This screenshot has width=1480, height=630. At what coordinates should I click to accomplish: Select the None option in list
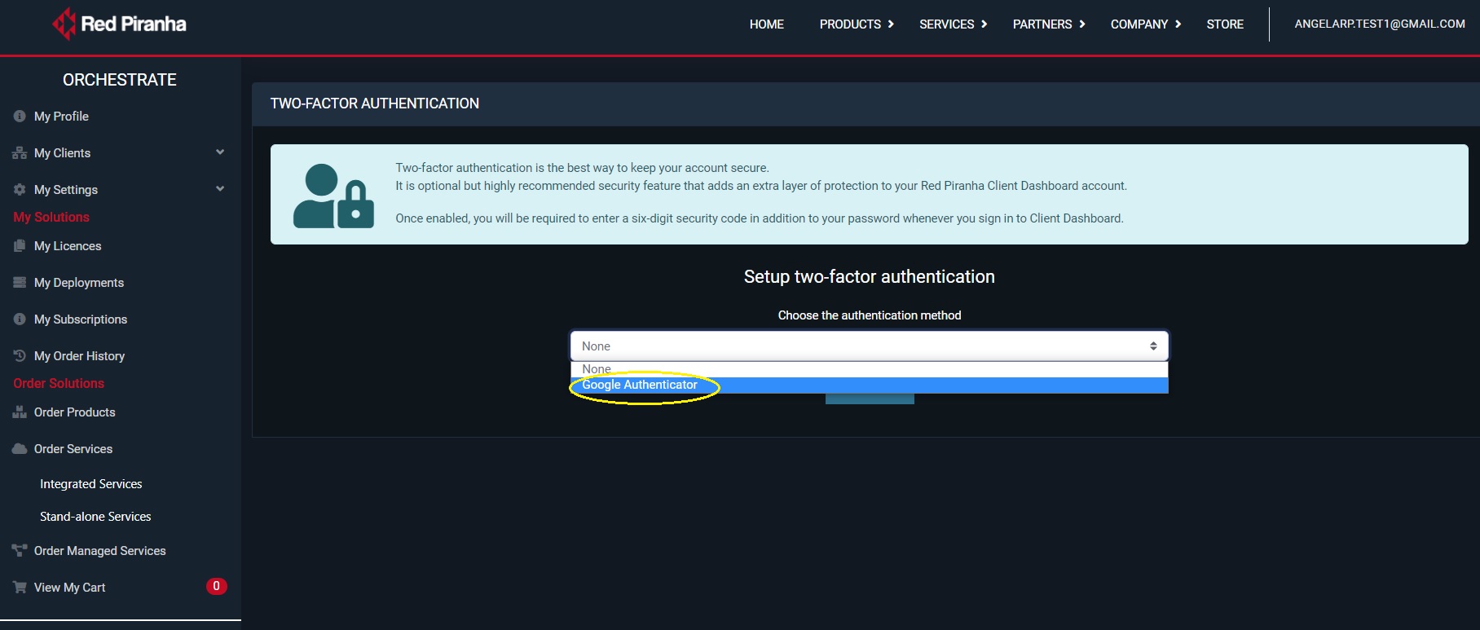point(870,369)
